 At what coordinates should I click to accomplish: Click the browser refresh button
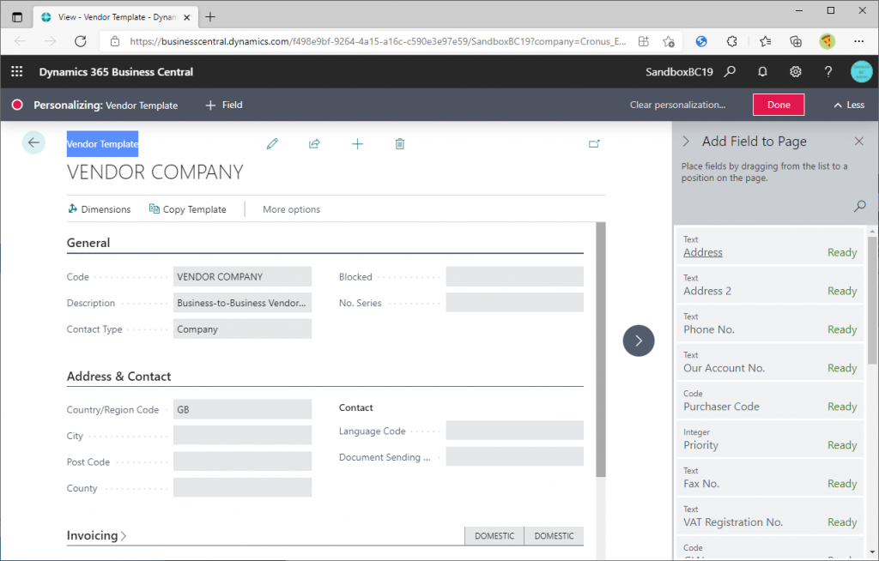coord(81,41)
